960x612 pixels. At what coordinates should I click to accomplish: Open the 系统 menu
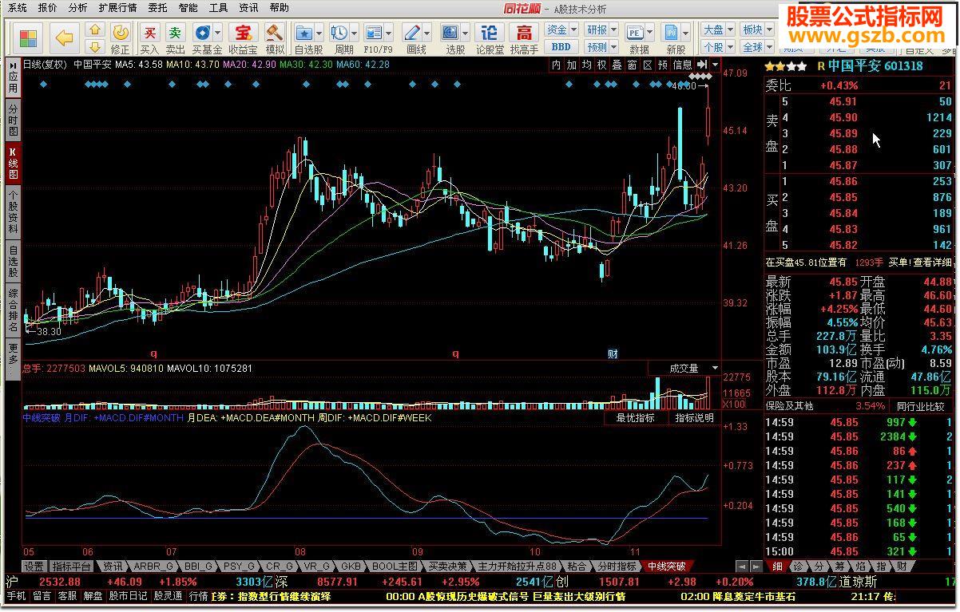click(18, 8)
